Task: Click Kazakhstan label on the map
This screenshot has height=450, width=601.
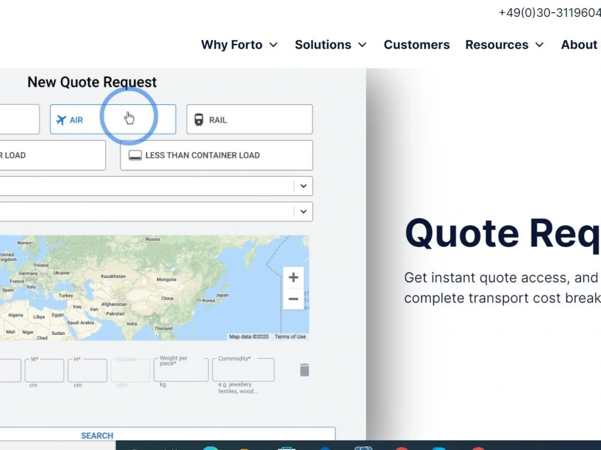Action: pyautogui.click(x=113, y=276)
